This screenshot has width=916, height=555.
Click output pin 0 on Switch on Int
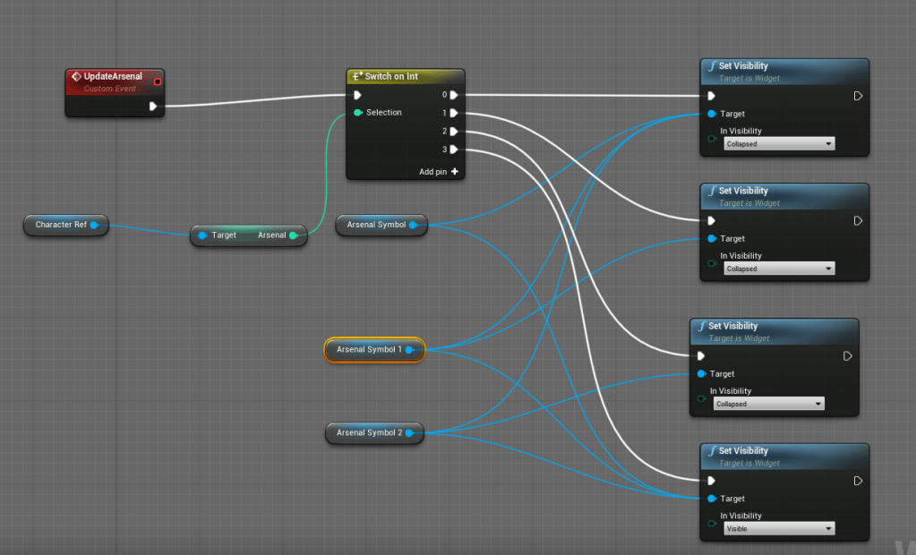point(454,95)
